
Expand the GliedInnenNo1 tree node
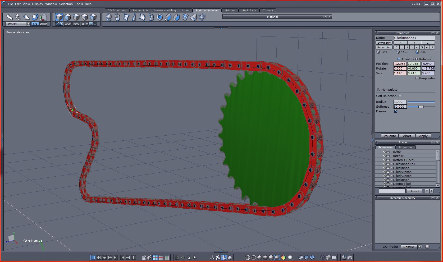391,164
